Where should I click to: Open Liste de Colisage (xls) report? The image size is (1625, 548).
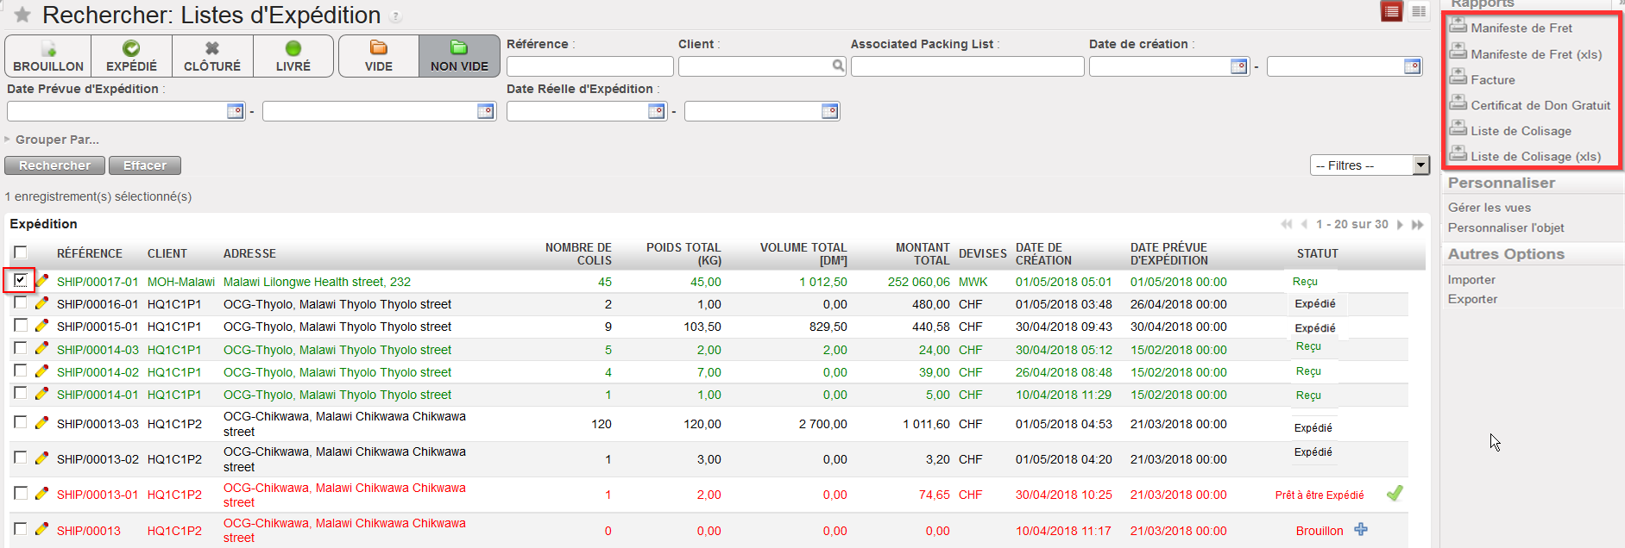[x=1535, y=156]
